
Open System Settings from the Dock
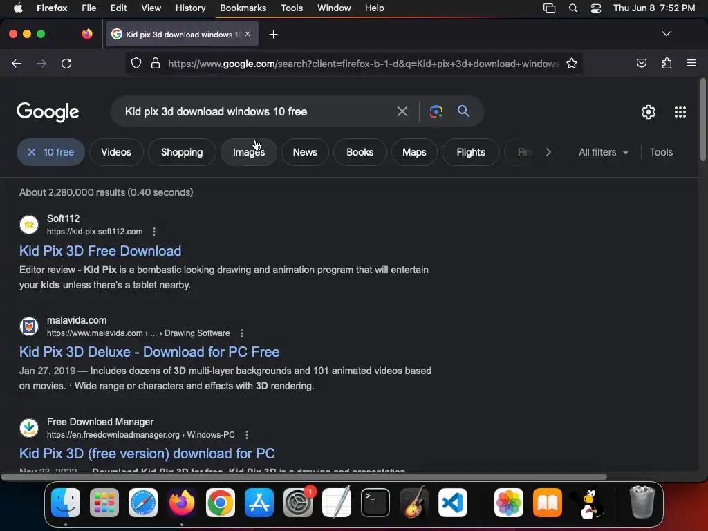(298, 503)
